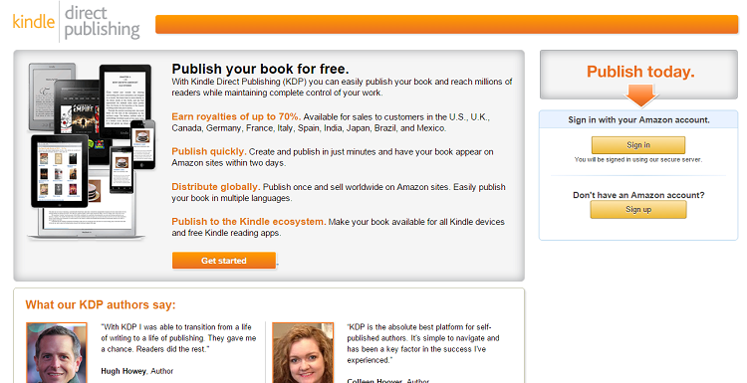The height and width of the screenshot is (383, 747).
Task: Click the Hugh Howey testimonial quote
Action: (x=178, y=338)
